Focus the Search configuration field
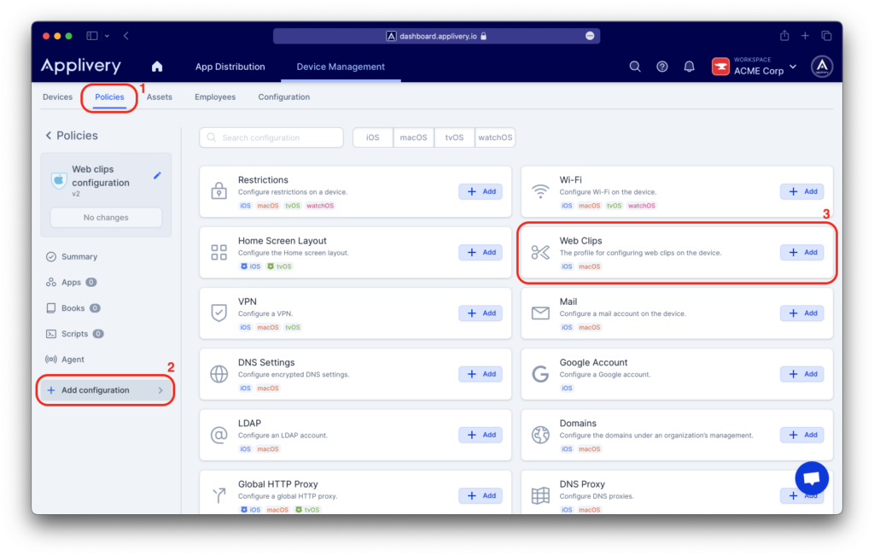The width and height of the screenshot is (874, 556). [271, 138]
